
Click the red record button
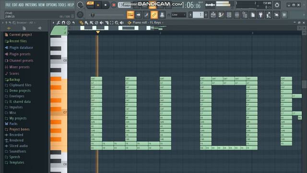point(113,5)
